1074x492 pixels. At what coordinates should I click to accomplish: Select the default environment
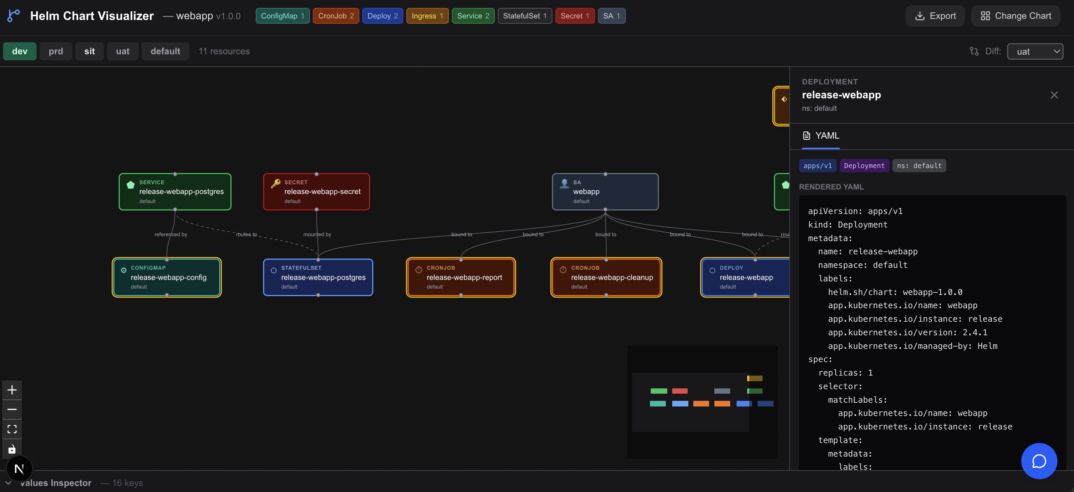[x=165, y=51]
